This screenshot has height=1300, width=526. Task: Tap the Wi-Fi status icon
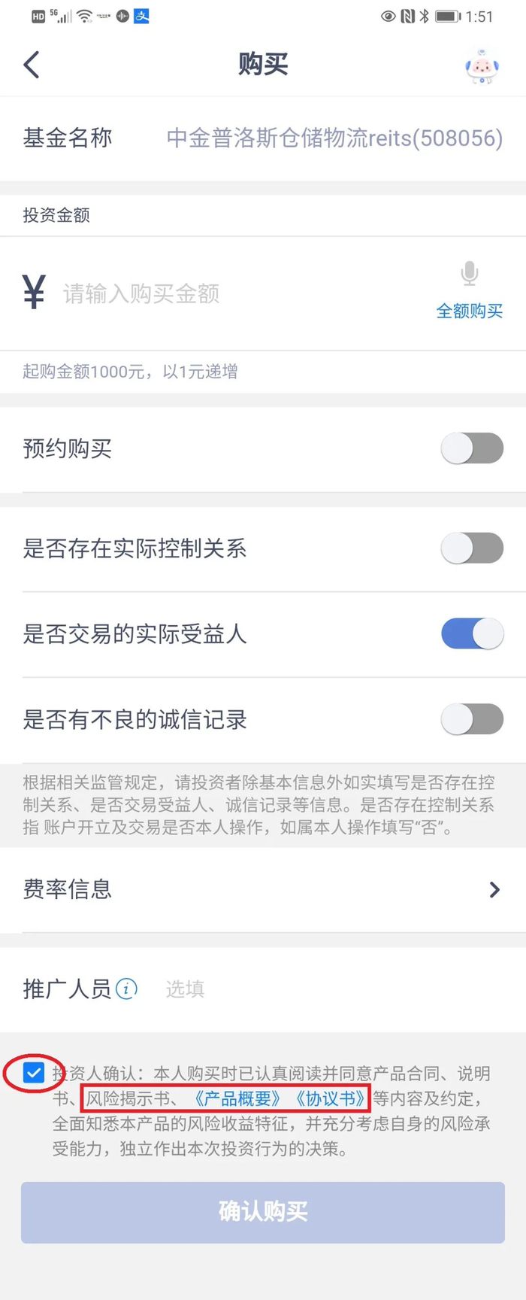(x=85, y=16)
